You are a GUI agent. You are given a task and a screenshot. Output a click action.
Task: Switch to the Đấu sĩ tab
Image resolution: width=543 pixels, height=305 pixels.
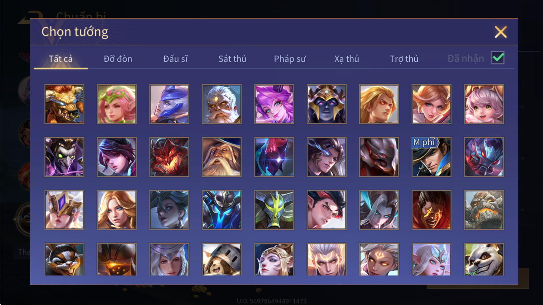pos(175,59)
